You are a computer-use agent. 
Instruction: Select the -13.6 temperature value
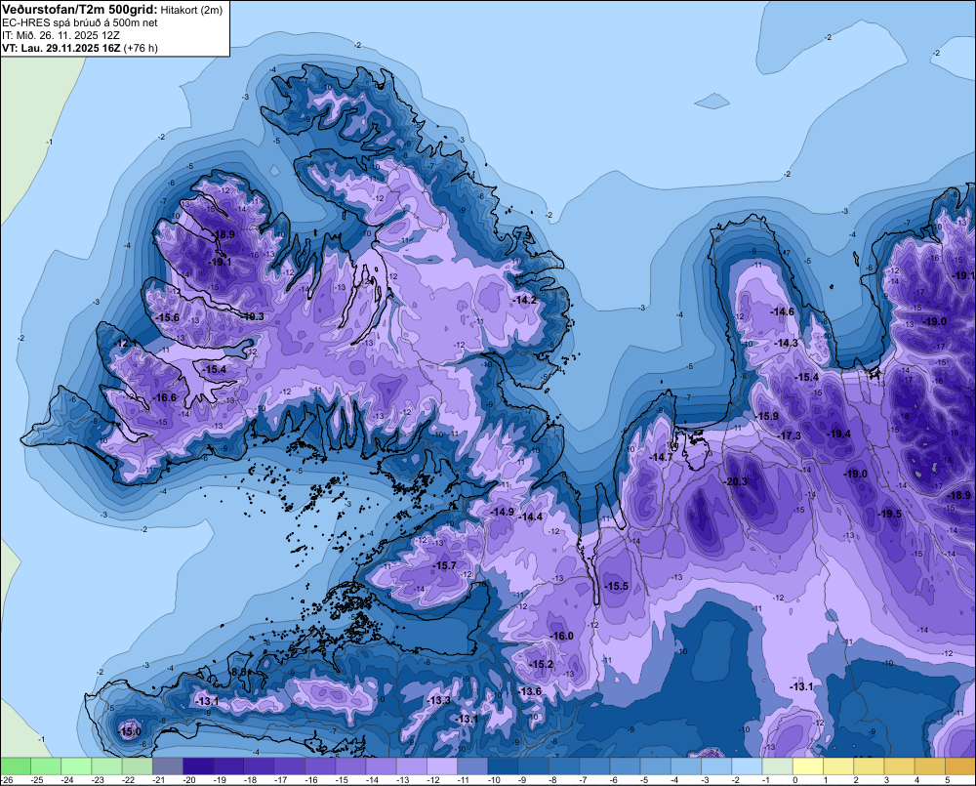click(x=530, y=691)
